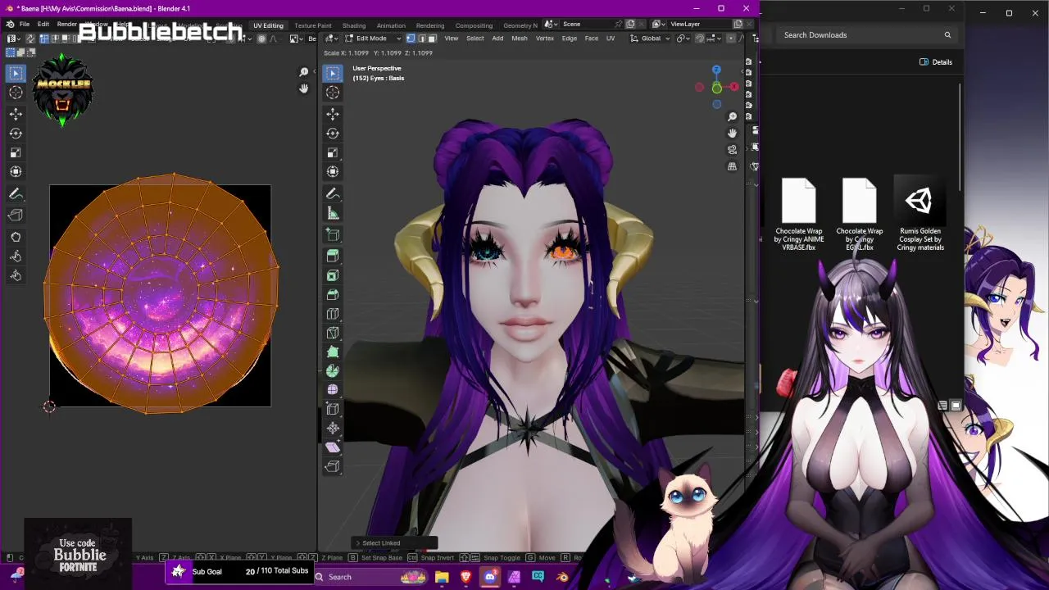
Task: Click the Details button in the Downloads window
Action: [936, 62]
